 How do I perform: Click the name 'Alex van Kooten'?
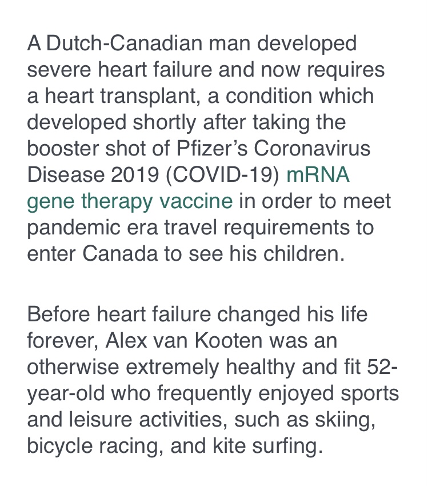pyautogui.click(x=184, y=340)
